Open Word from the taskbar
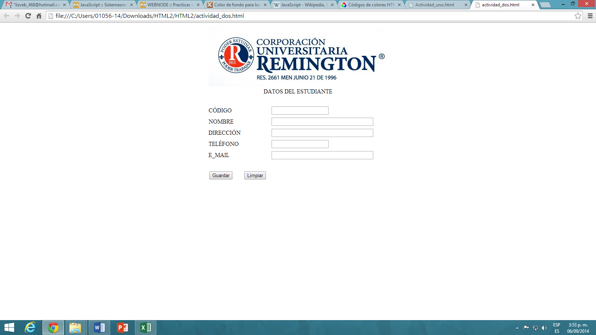596x335 pixels. click(x=99, y=328)
